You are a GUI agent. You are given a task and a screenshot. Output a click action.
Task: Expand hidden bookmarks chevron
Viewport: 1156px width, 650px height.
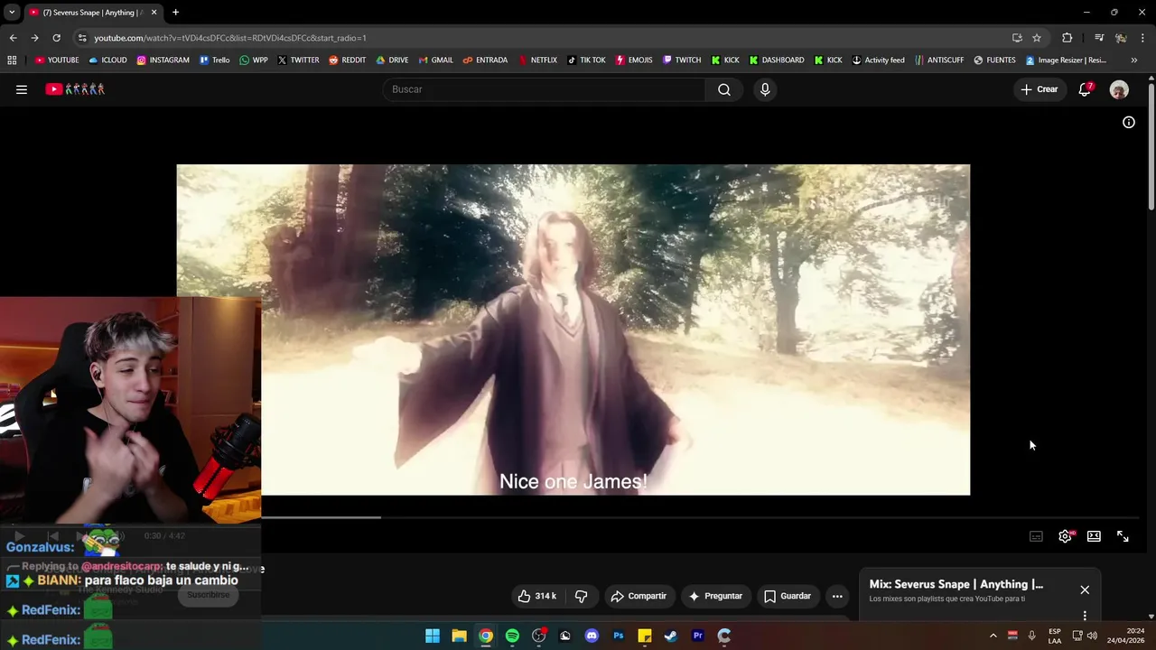[x=1134, y=60]
